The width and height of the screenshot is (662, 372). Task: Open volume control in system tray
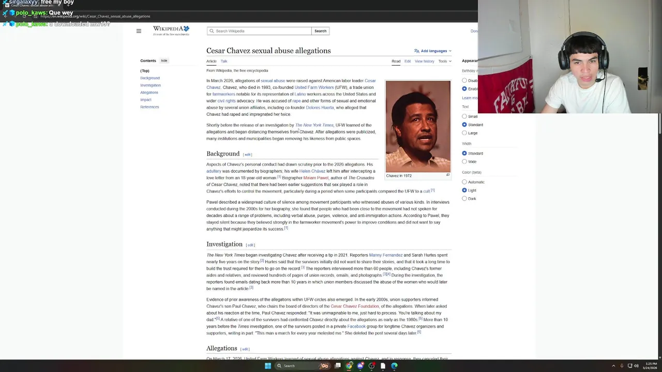coord(636,366)
